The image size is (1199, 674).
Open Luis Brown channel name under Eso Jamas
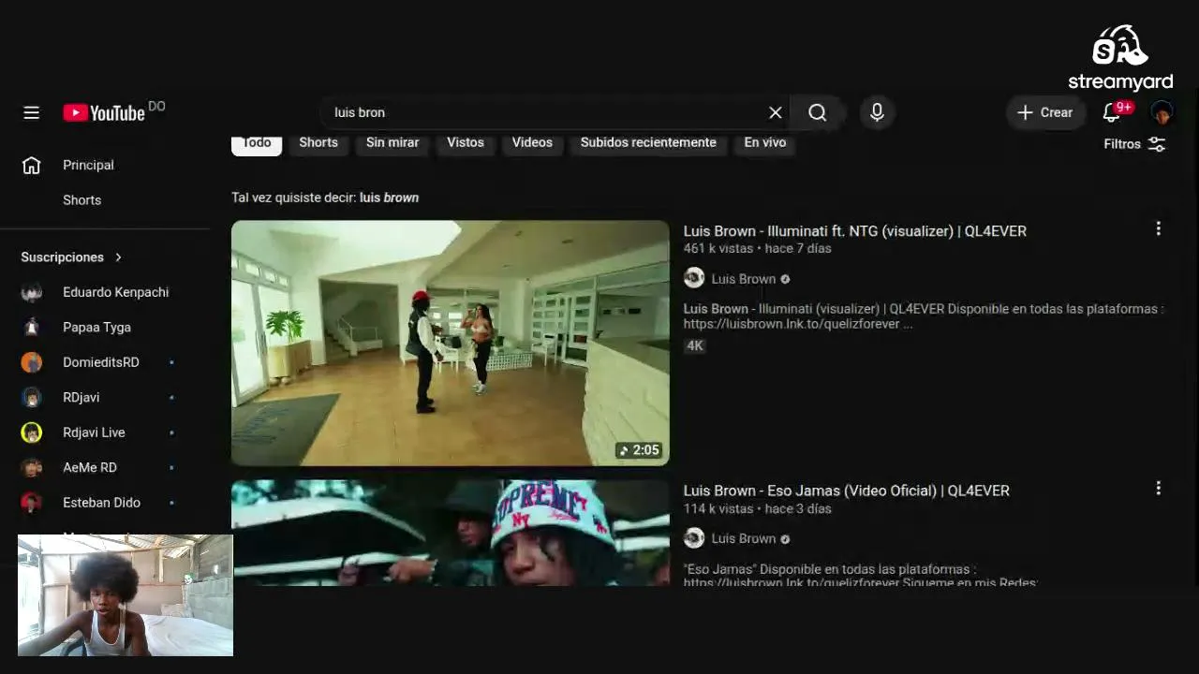coord(744,538)
